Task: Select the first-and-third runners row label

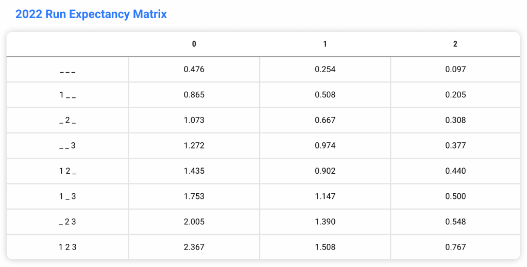Action: (67, 196)
